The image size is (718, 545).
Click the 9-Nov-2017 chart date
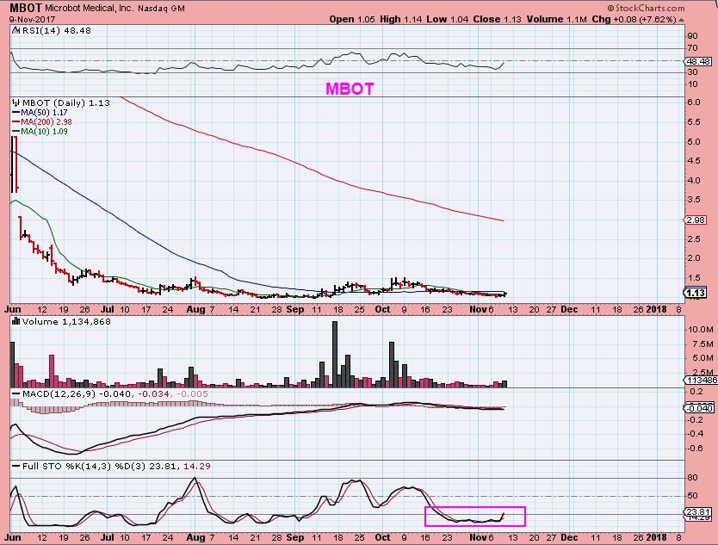(x=32, y=20)
